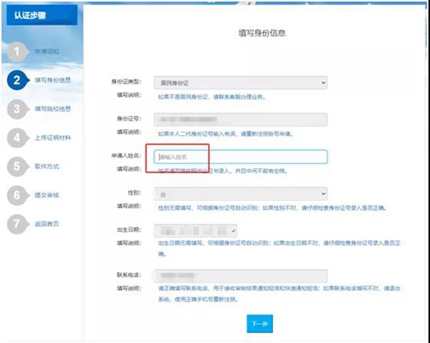Click the 联系电话 field label
This screenshot has width=430, height=343.
pyautogui.click(x=129, y=275)
